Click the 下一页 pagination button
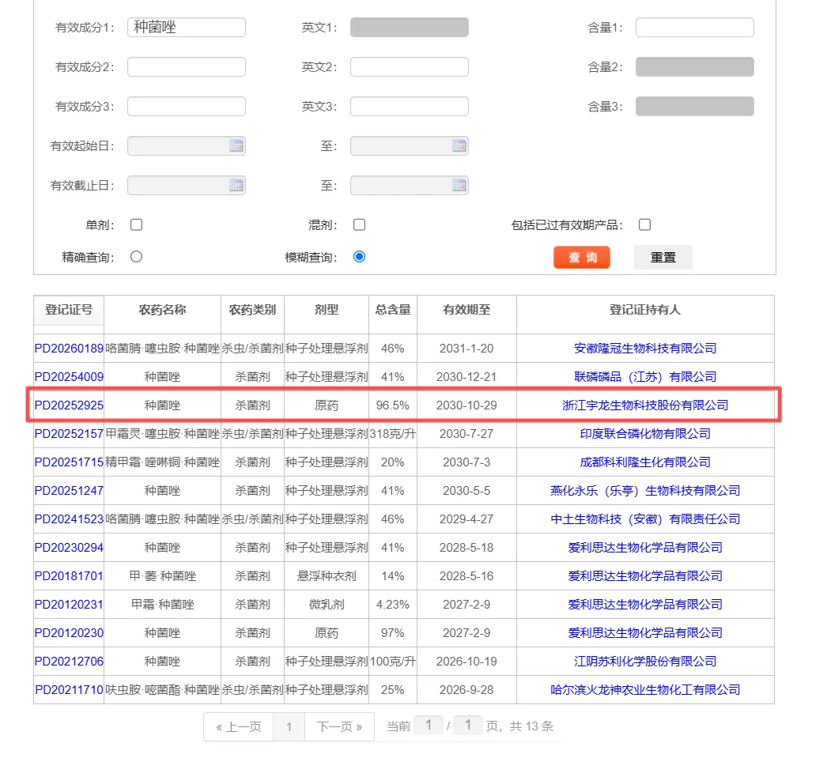Screen dimensions: 827x758 (338, 726)
